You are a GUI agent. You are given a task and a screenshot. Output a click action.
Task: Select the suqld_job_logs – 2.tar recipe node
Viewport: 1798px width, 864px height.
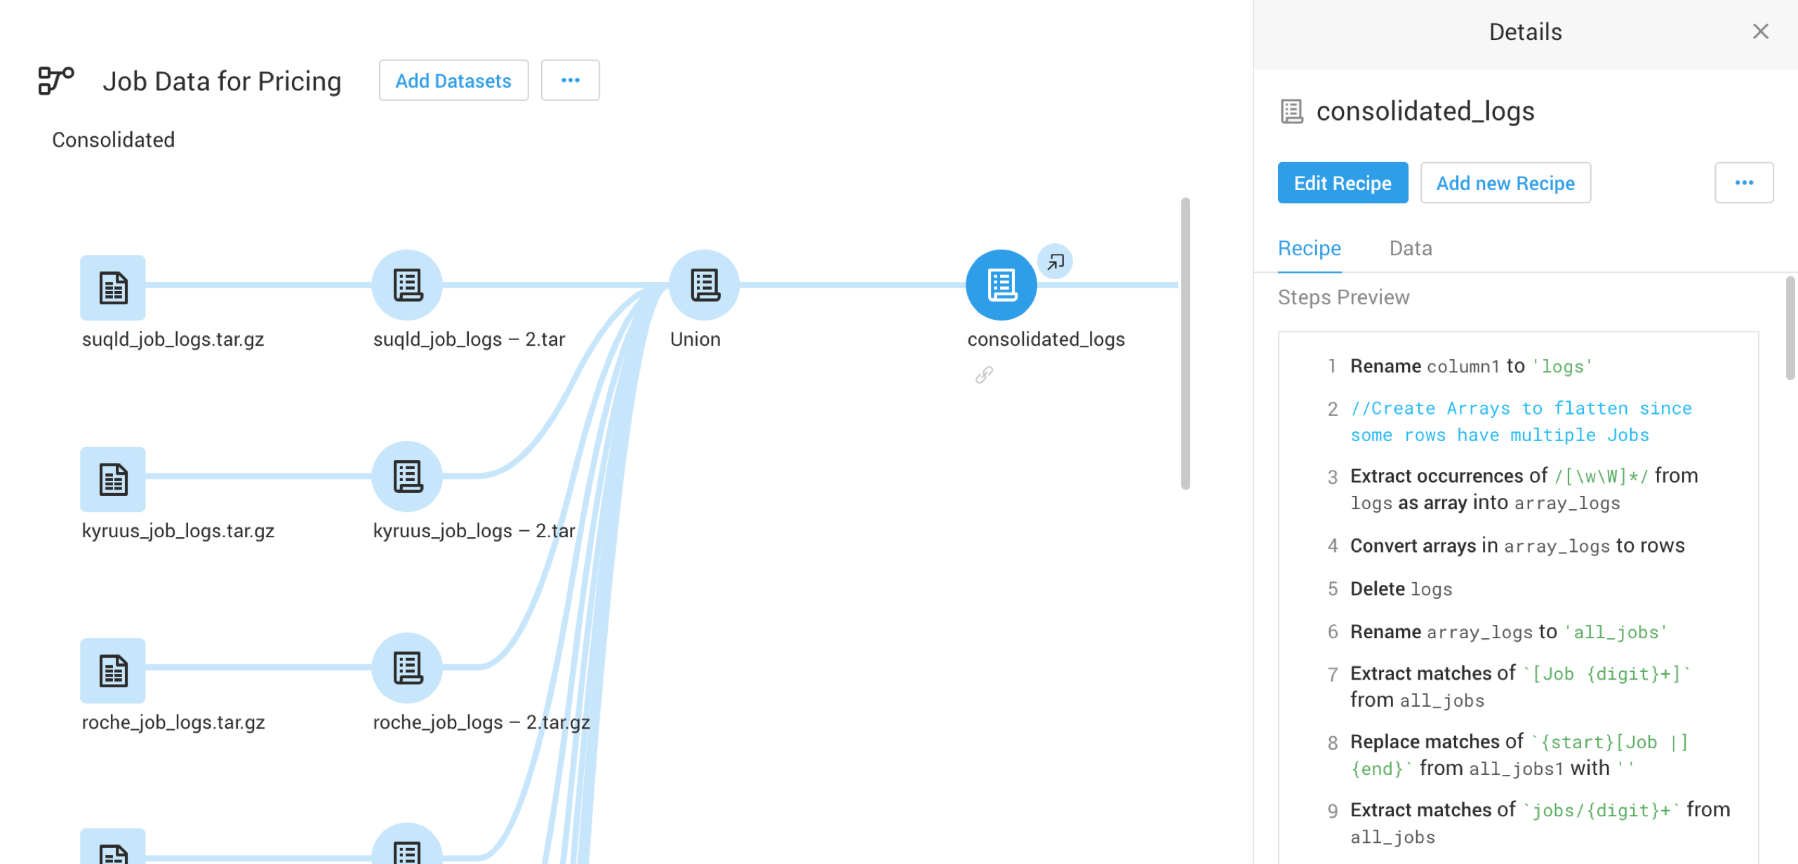[407, 285]
